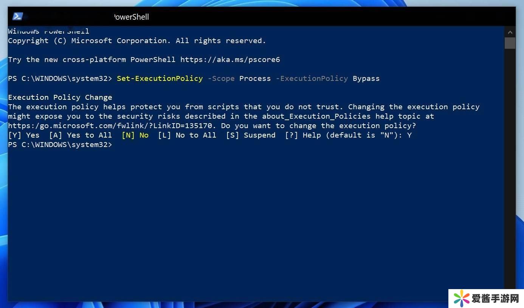Click the Set-ExecutionPolicy command text
Viewport: 524px width, 308px height.
click(160, 79)
